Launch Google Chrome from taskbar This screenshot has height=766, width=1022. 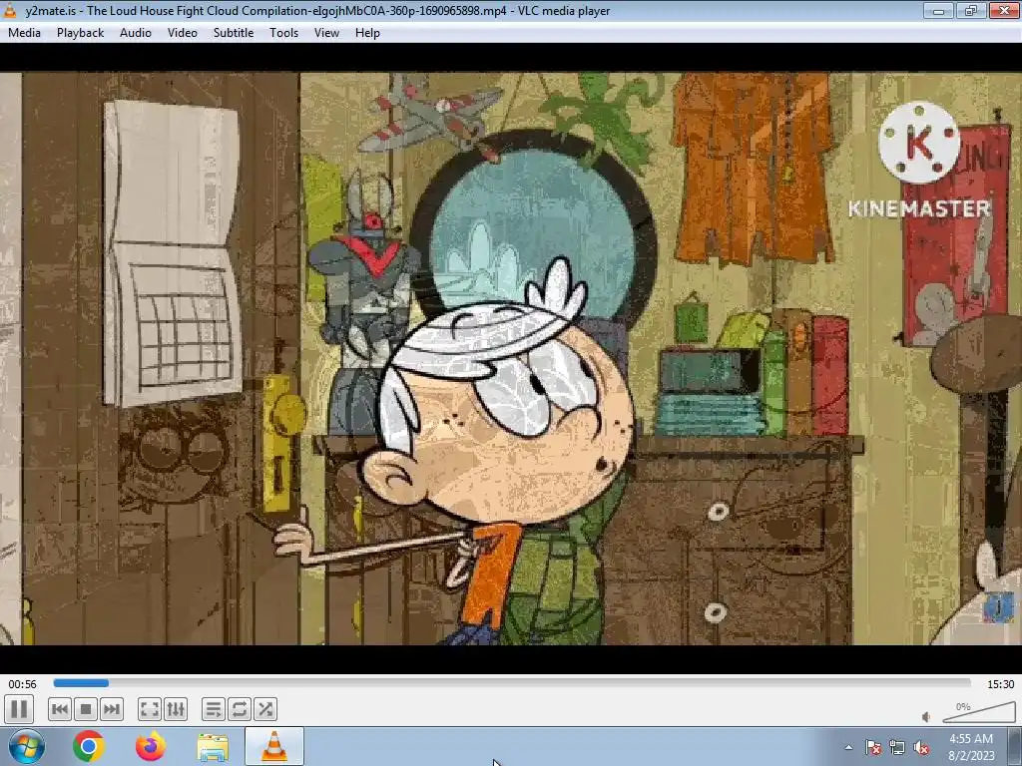pyautogui.click(x=89, y=746)
